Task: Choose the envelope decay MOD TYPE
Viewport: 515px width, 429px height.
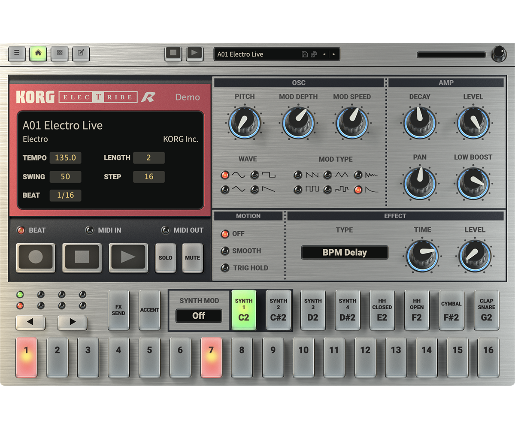Action: [x=358, y=189]
